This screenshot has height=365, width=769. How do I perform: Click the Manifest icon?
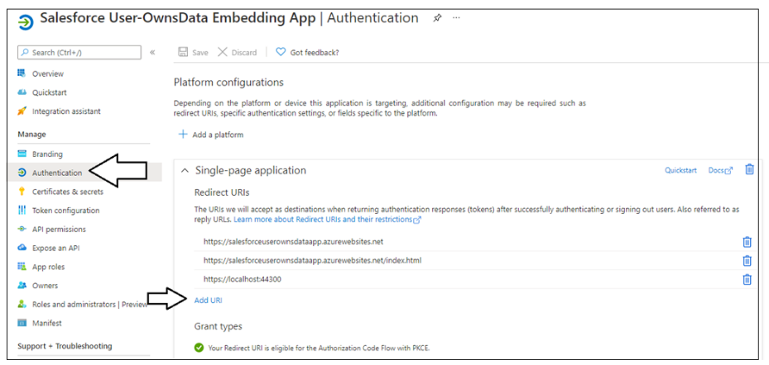[x=22, y=323]
